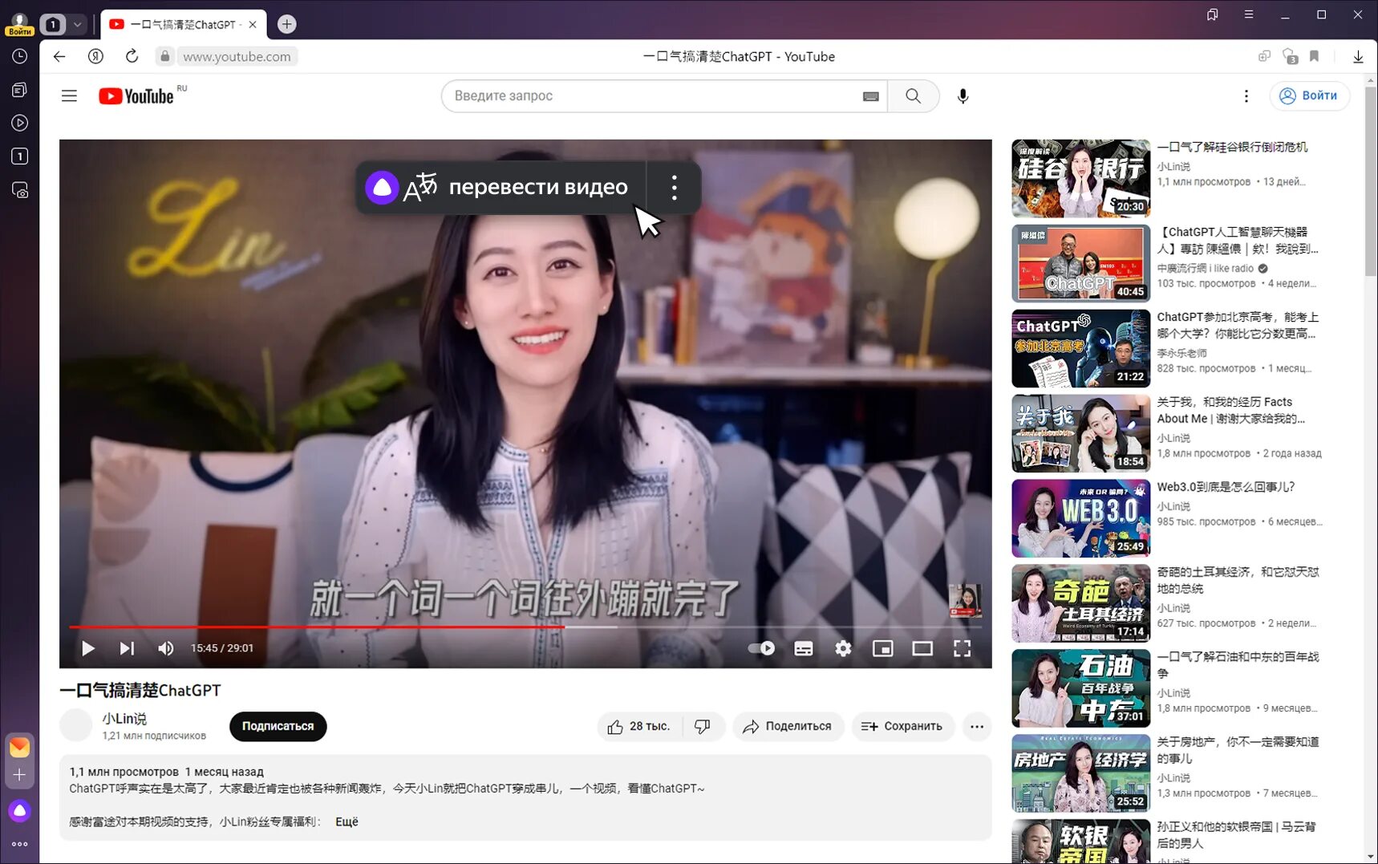
Task: Open Web3.0到底是怎么回事儿 video title
Action: tap(1226, 487)
